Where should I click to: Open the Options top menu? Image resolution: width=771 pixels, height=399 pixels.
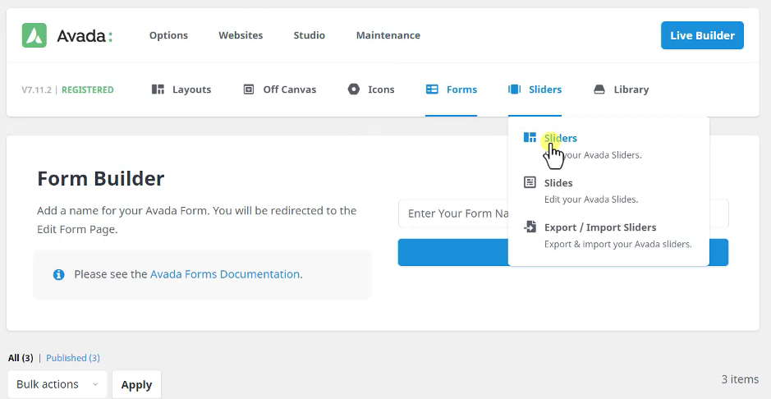click(168, 35)
